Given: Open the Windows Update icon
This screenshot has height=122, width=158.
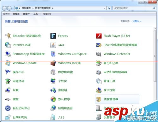Looking at the screenshot, I should point(8,63).
